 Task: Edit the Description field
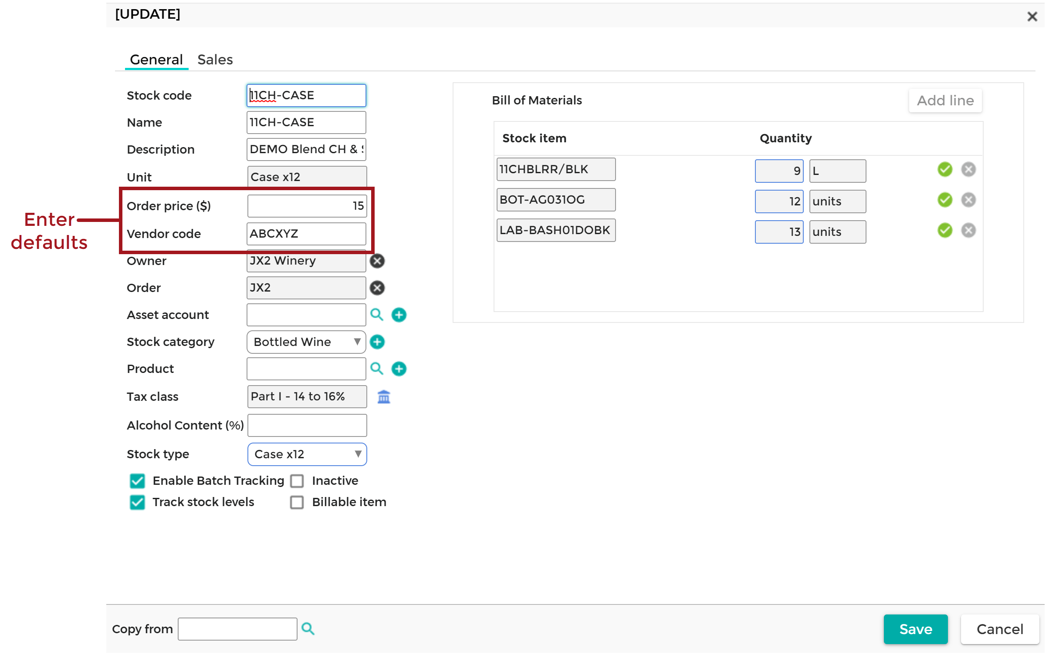[306, 149]
